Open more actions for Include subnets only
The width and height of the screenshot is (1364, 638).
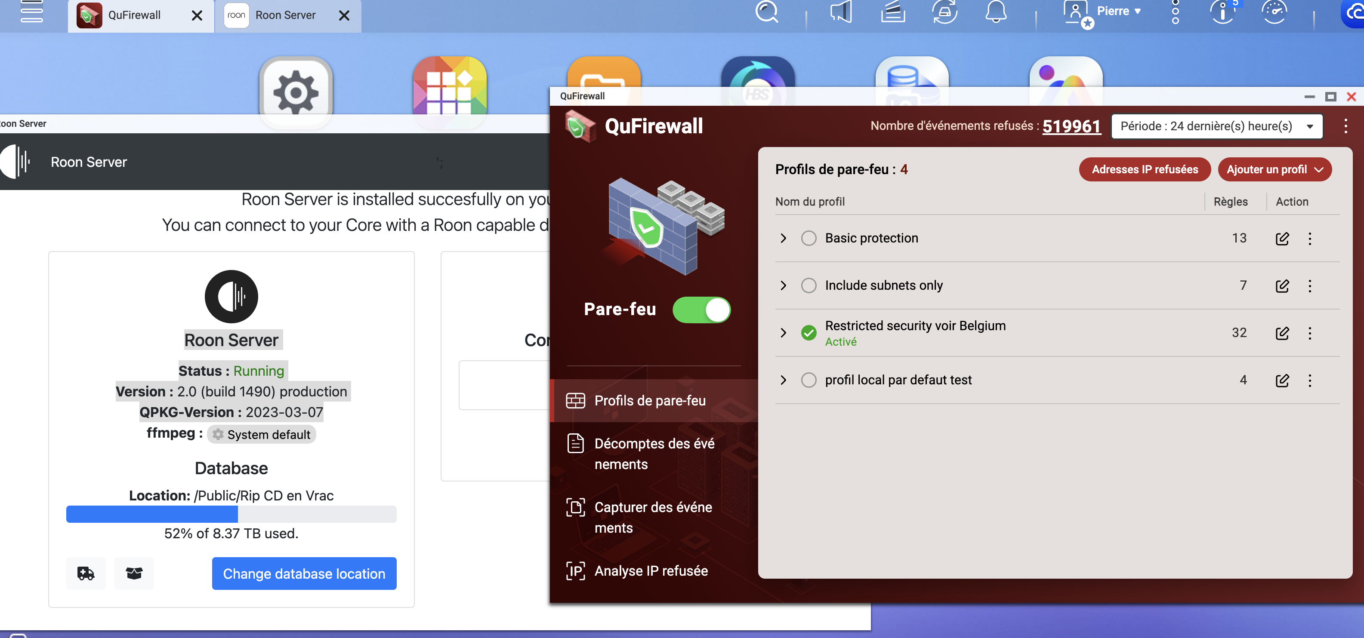pos(1310,285)
